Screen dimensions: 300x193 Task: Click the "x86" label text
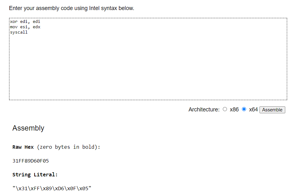(x=234, y=110)
